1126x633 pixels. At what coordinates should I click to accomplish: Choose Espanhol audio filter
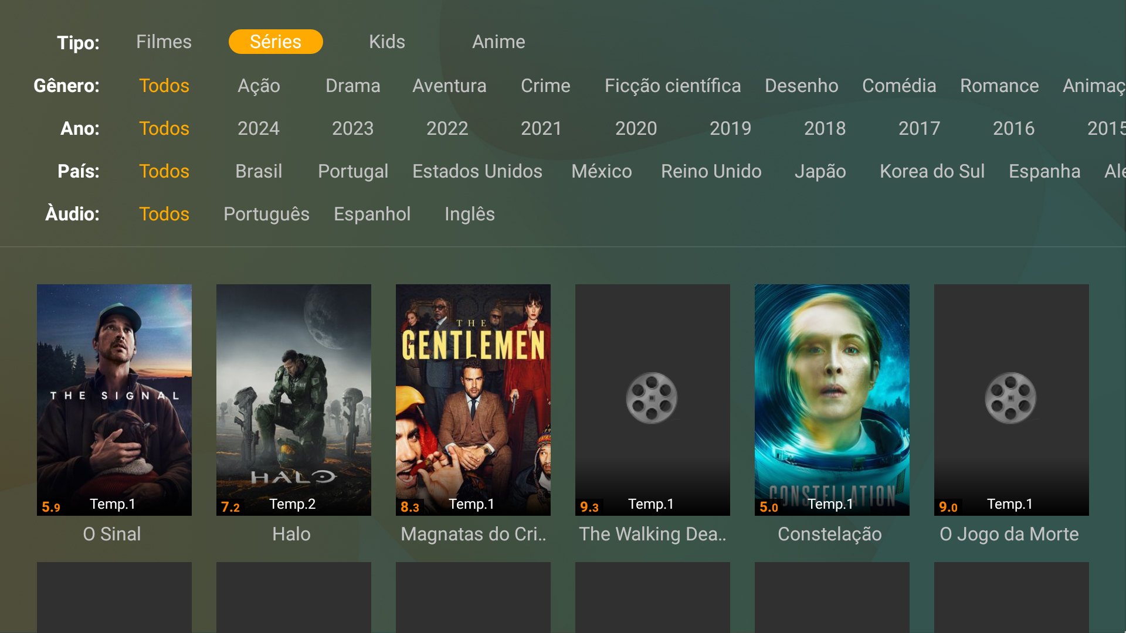(372, 214)
